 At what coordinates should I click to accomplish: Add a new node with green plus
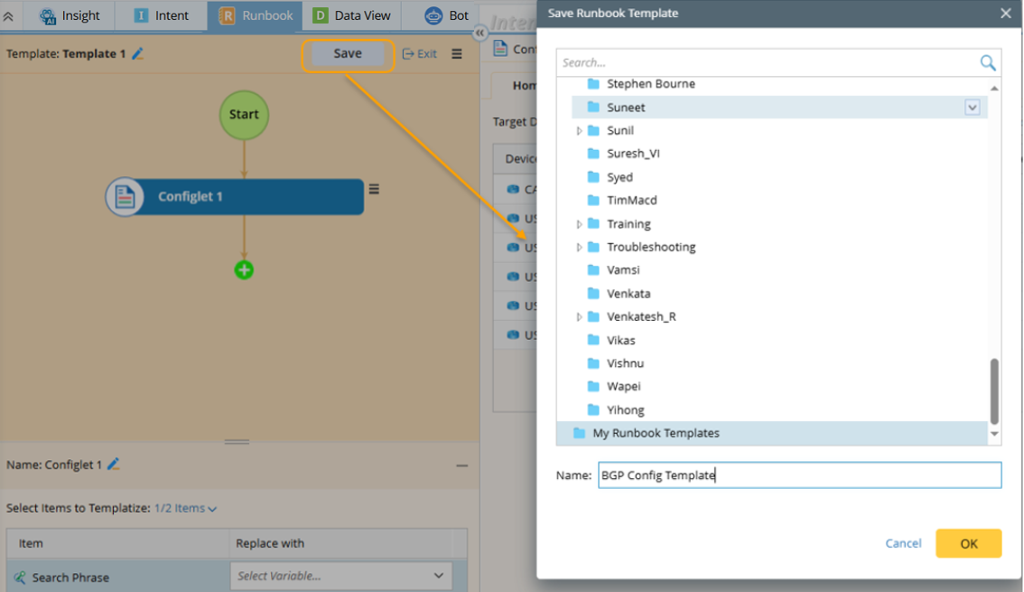(x=244, y=270)
